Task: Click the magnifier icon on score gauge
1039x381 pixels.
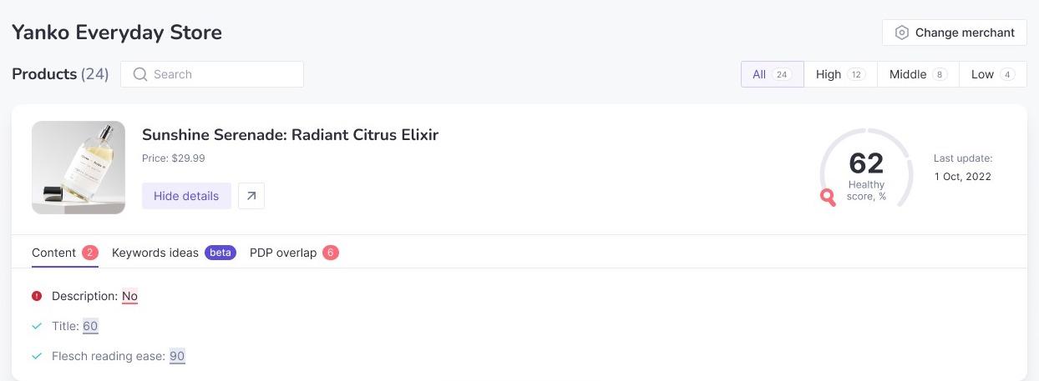Action: (x=828, y=198)
